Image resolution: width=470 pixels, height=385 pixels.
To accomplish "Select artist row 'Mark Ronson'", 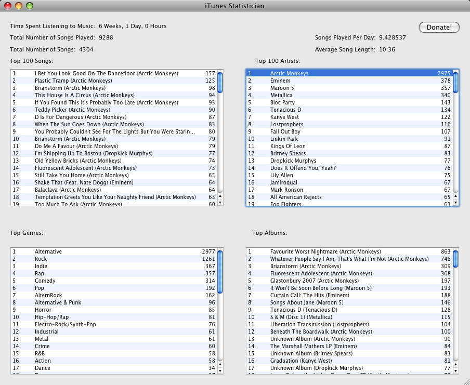I will (349, 190).
